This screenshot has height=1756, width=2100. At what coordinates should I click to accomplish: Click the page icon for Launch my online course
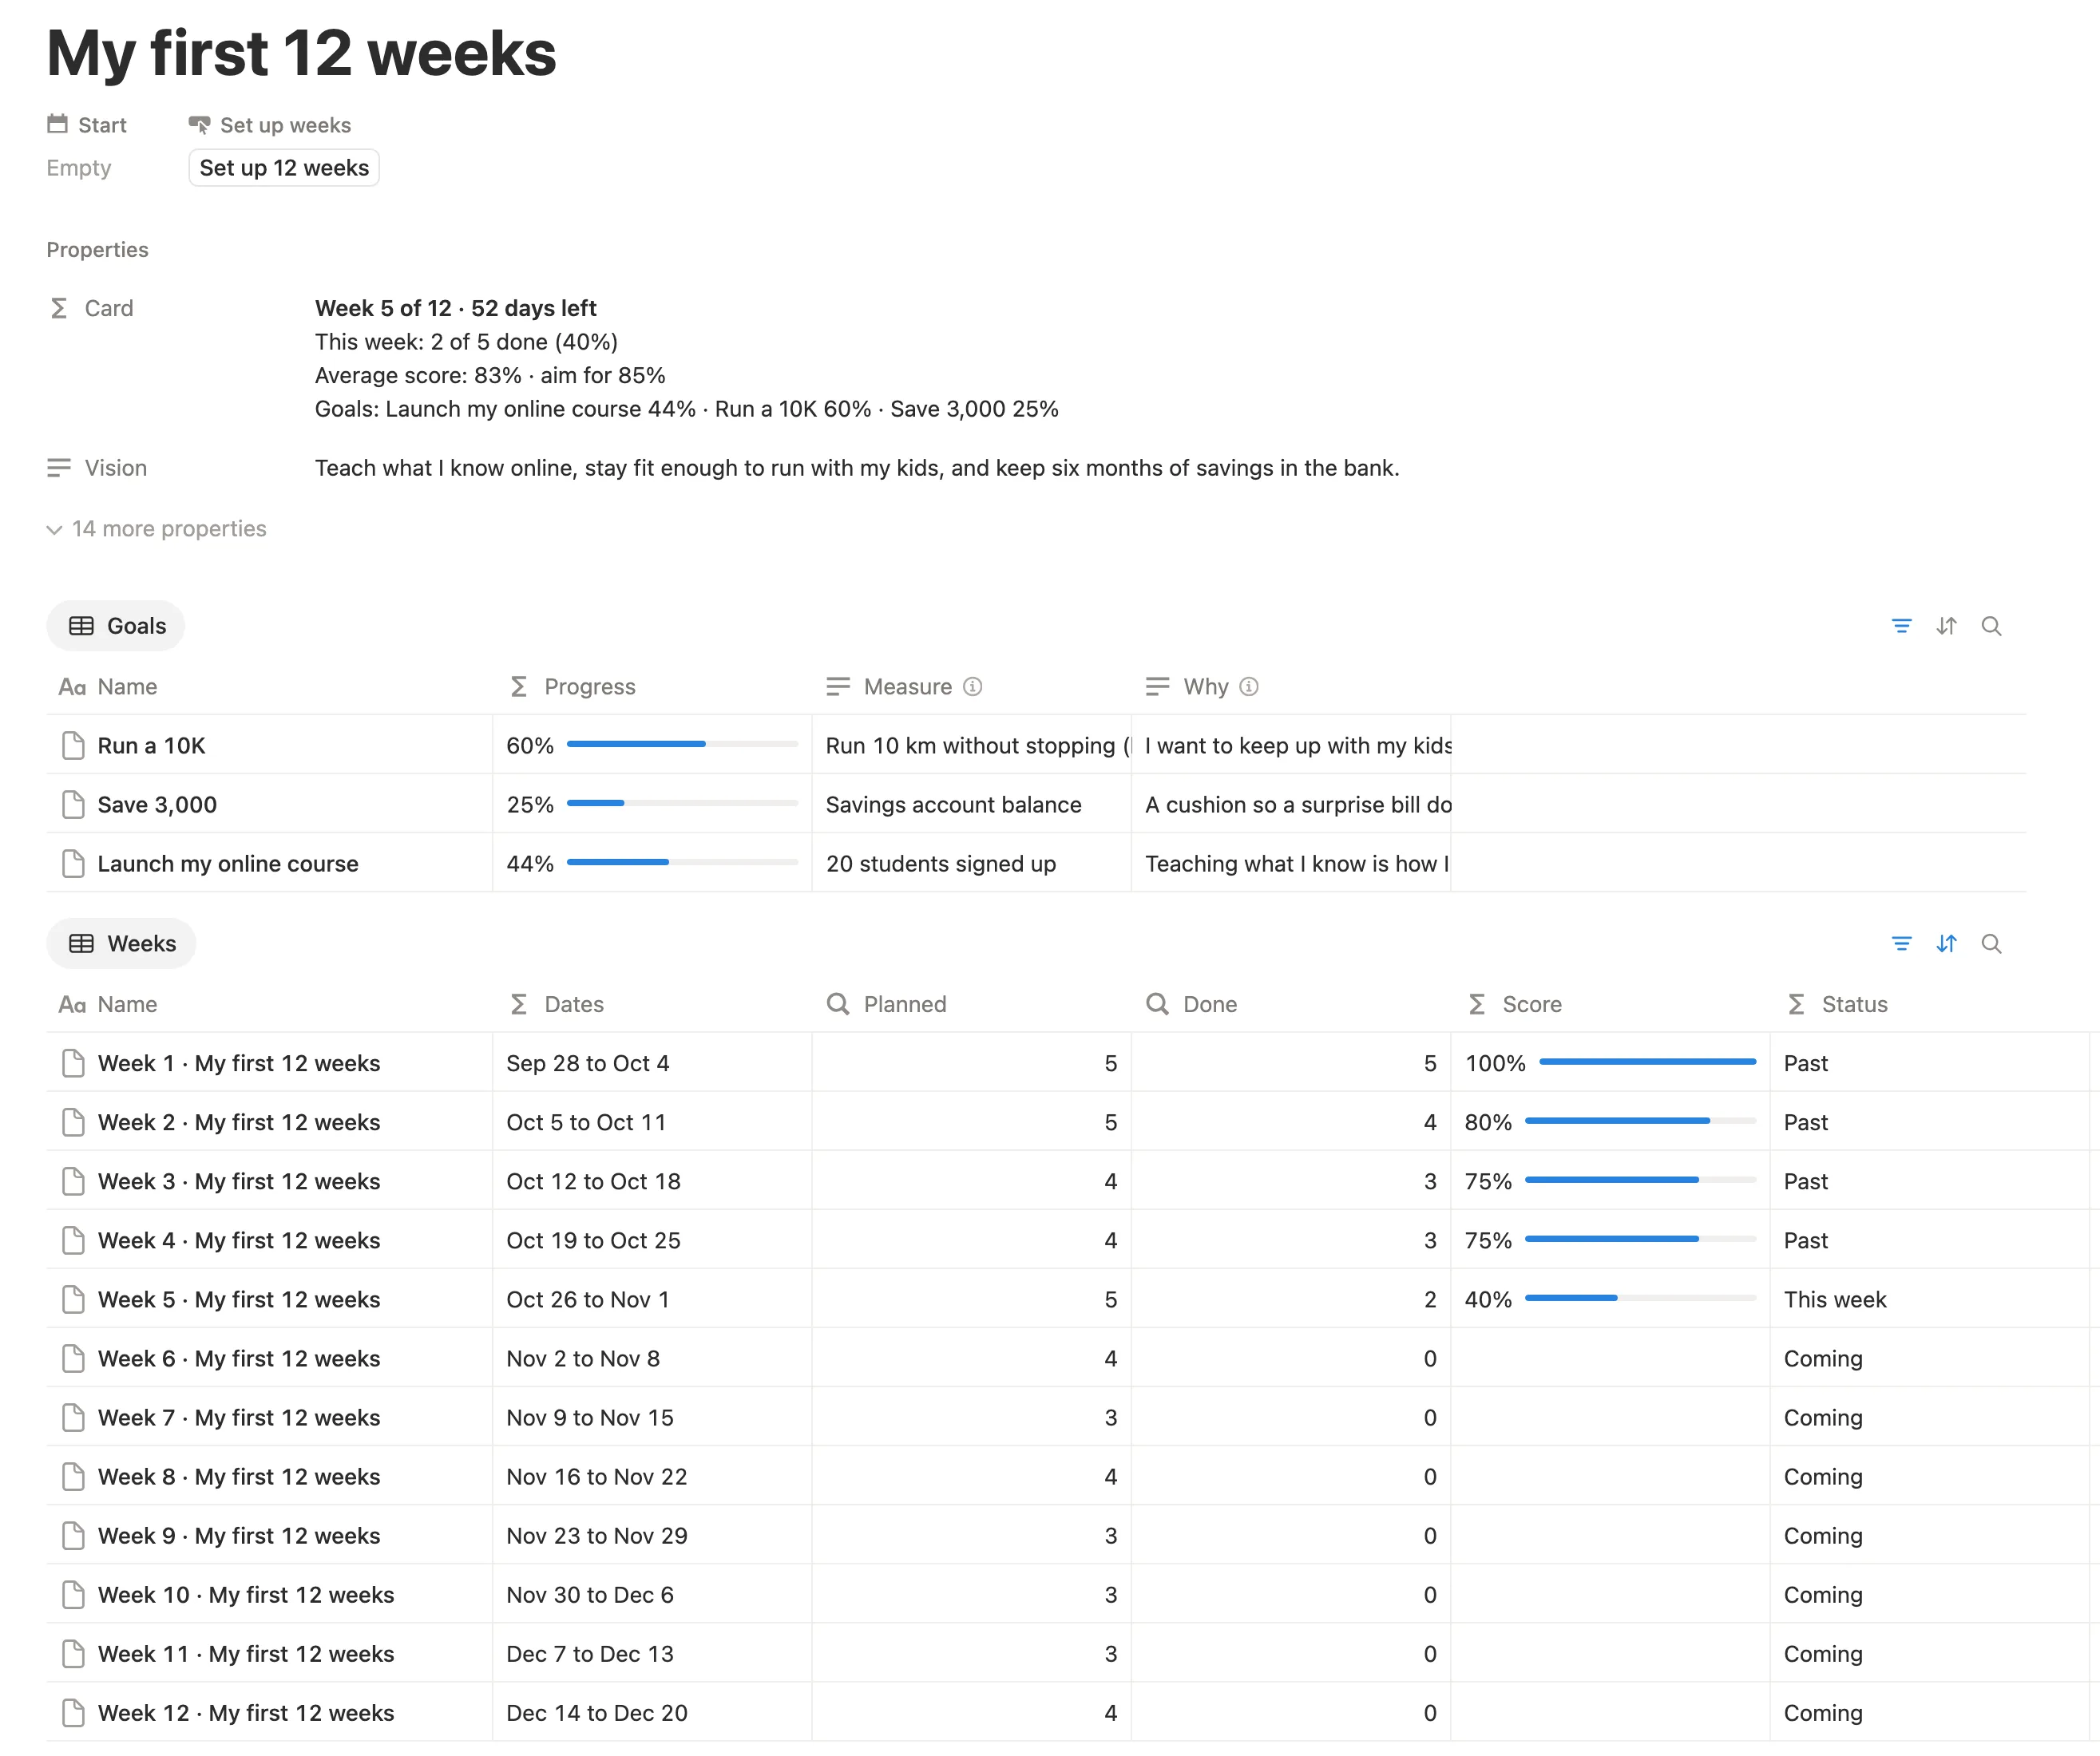pyautogui.click(x=73, y=864)
